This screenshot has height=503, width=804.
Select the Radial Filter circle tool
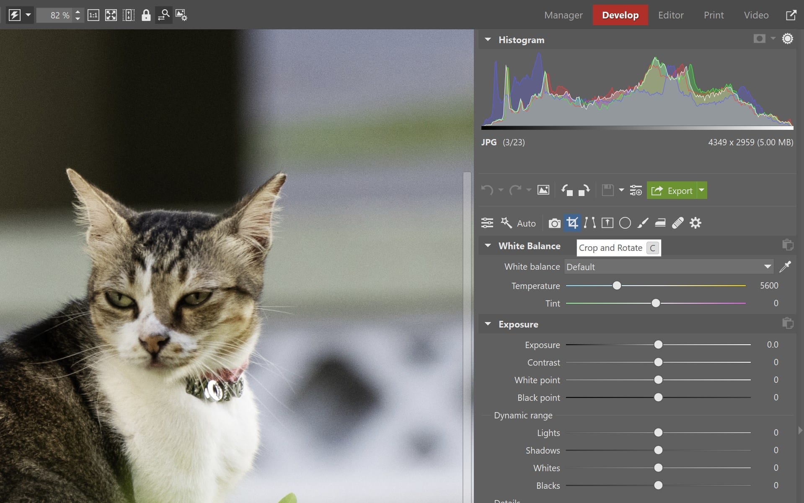(625, 223)
